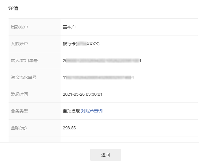Viewport: 199px width, 167px height.
Task: Select the 出款账户 row label
Action: pos(19,27)
